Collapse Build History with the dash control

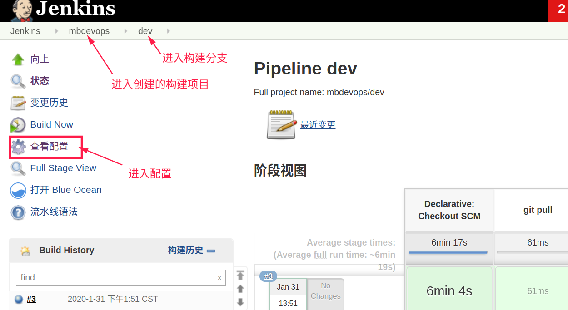[x=211, y=250]
